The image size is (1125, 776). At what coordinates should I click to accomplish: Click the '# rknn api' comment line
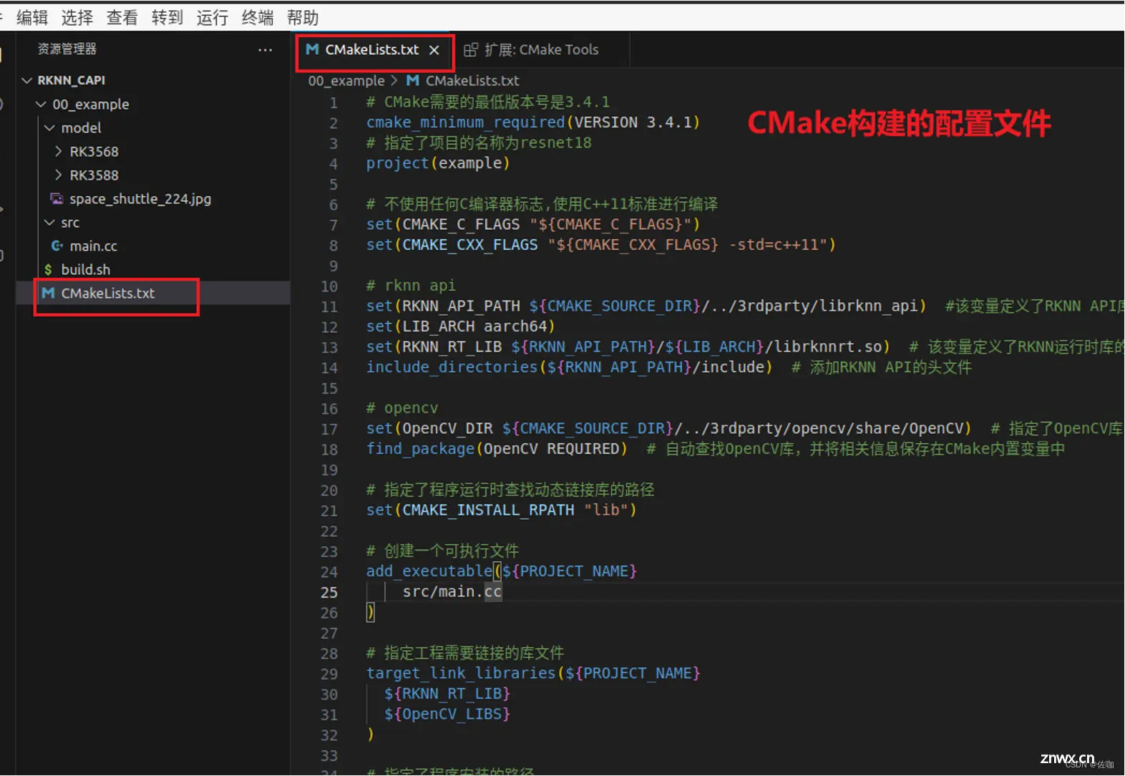tap(411, 286)
